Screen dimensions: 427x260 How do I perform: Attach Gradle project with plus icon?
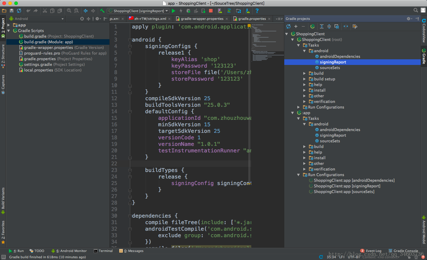[296, 26]
